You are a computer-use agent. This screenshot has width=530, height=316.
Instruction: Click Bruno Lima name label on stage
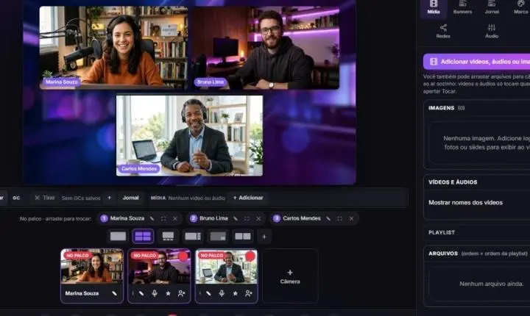click(x=211, y=82)
